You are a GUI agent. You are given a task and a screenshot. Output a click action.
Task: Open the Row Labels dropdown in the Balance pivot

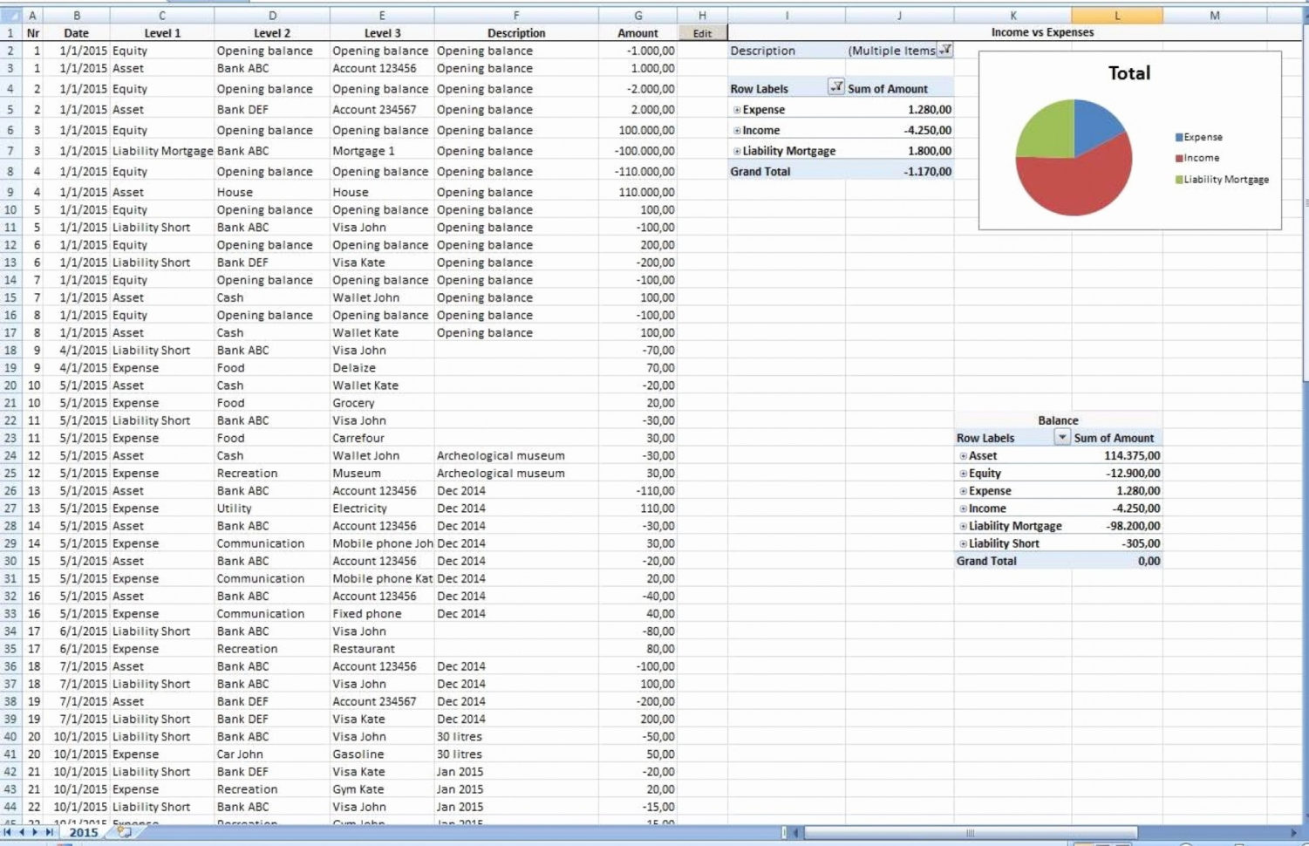(1064, 437)
